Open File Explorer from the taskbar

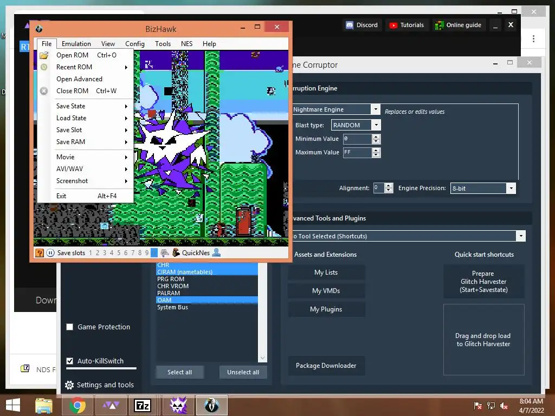pos(43,405)
